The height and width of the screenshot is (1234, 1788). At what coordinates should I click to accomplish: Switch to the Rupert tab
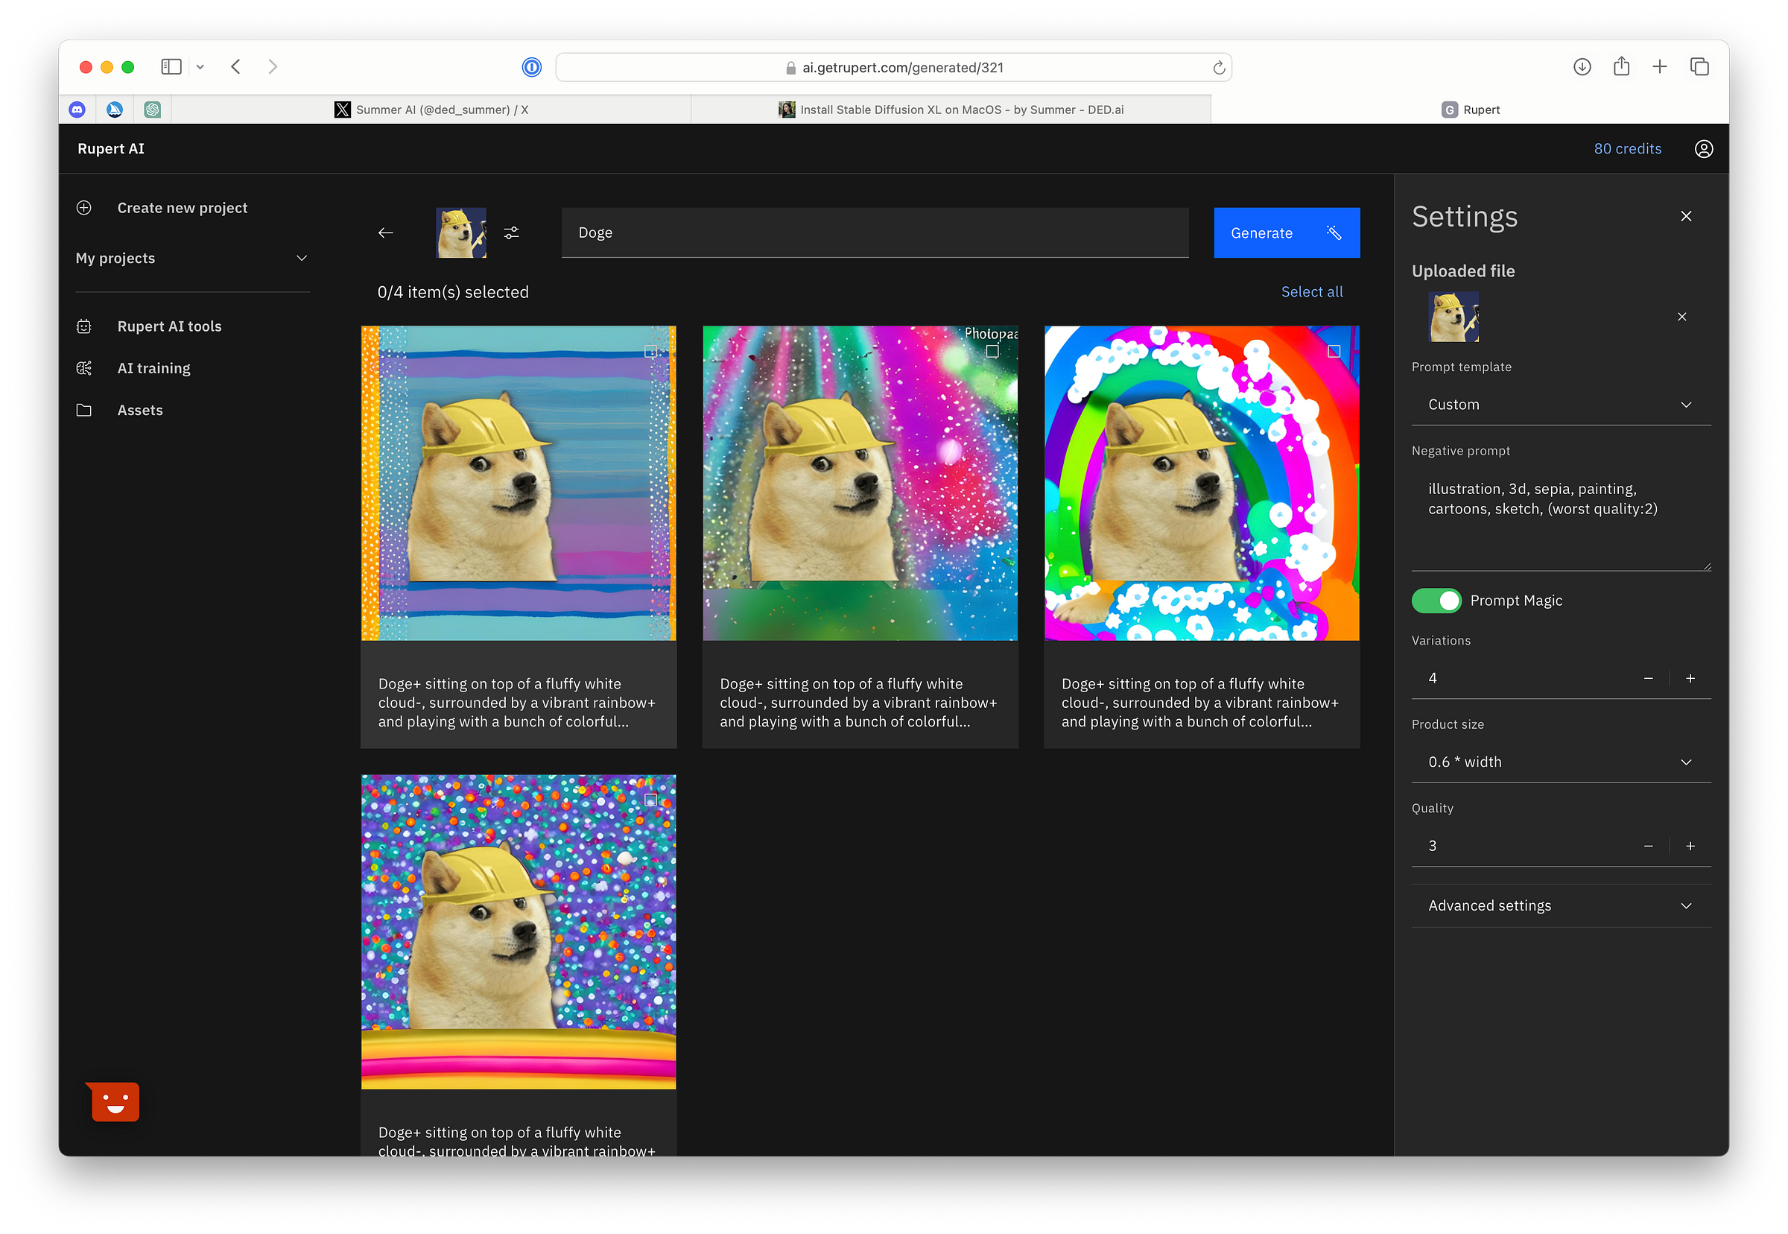1471,110
